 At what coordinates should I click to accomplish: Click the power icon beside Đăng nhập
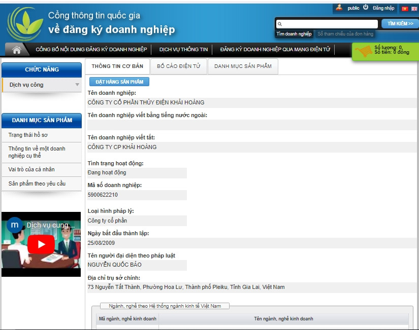[366, 8]
